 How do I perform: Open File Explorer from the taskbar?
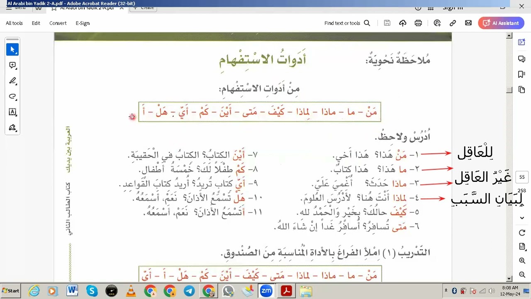306,291
